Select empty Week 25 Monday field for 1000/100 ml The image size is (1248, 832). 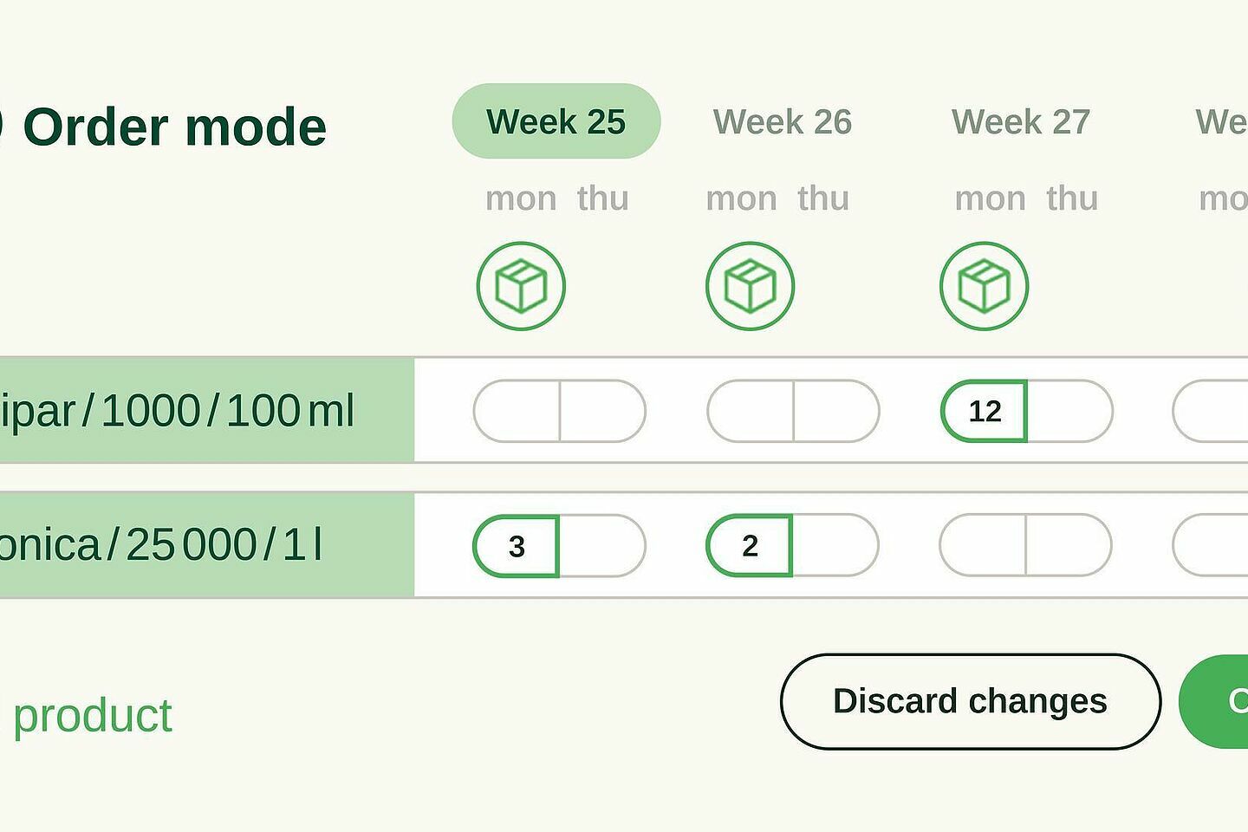coord(517,411)
